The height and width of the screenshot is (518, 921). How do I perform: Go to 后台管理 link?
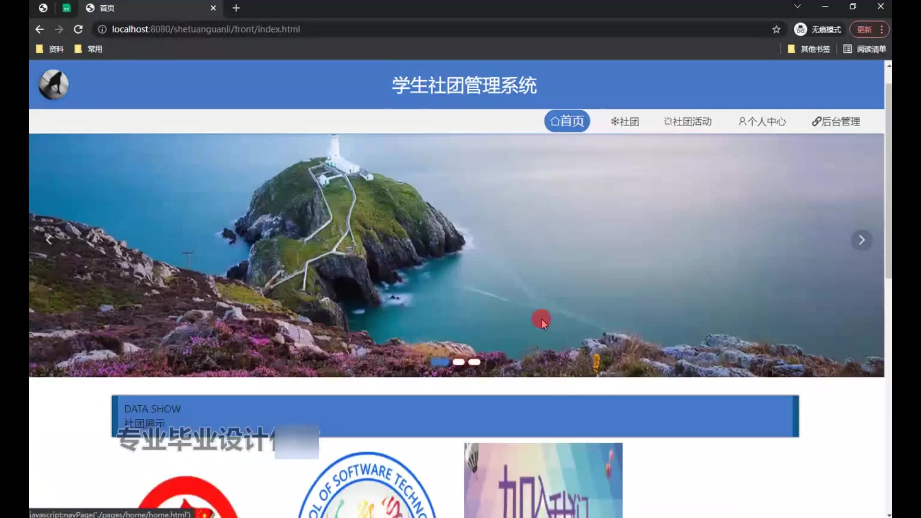(x=836, y=121)
